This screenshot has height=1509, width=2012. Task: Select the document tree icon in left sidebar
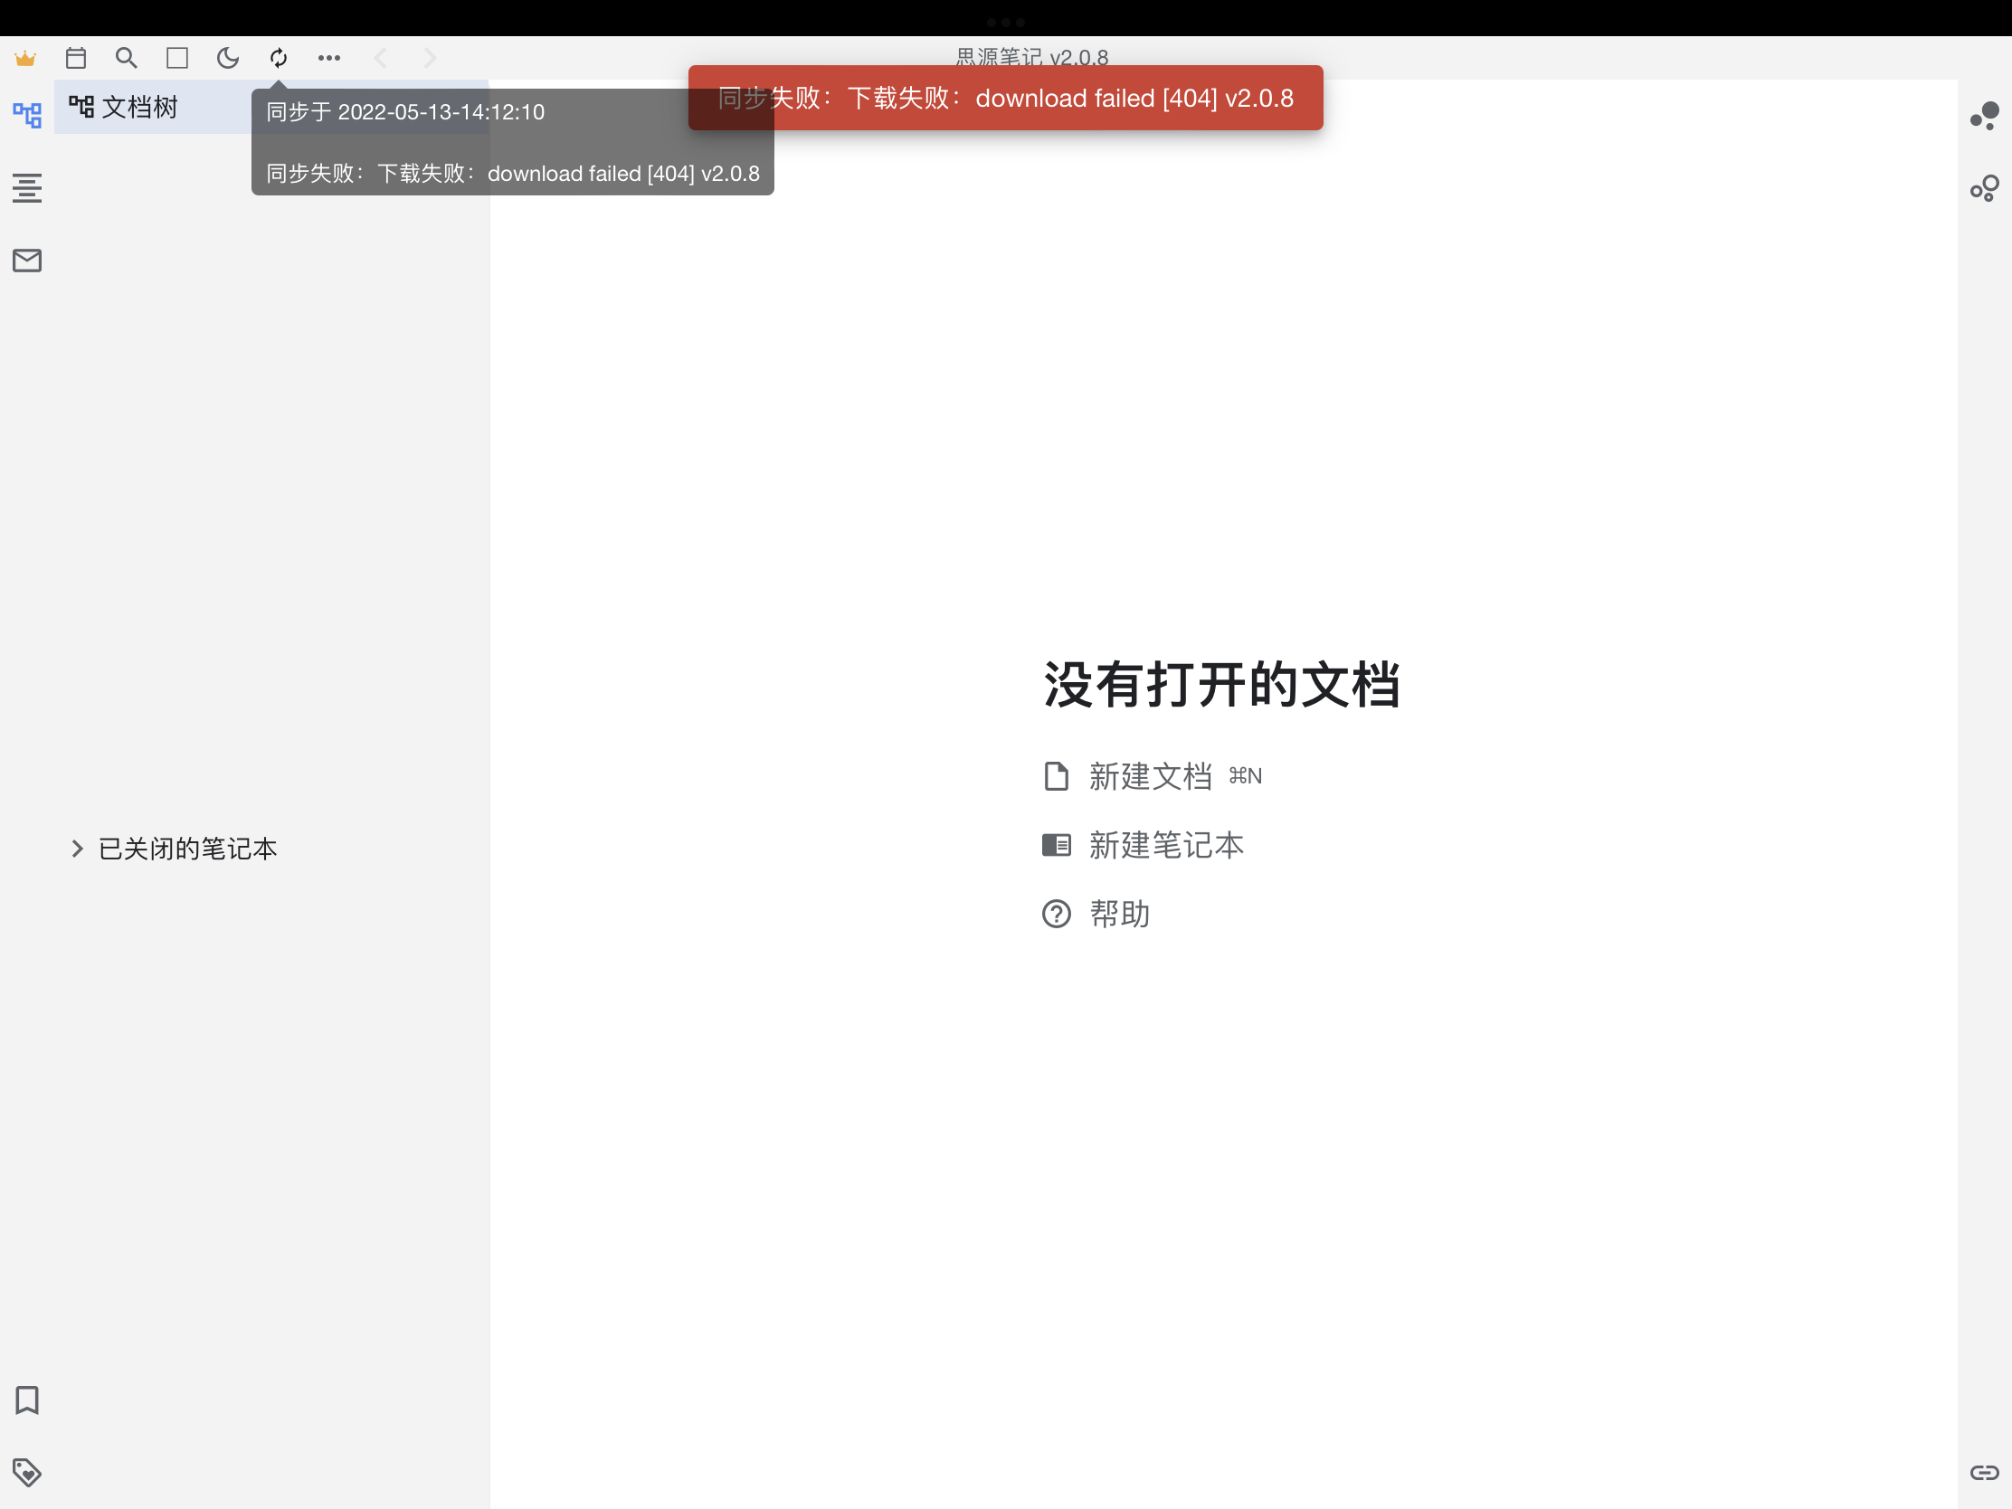click(26, 116)
